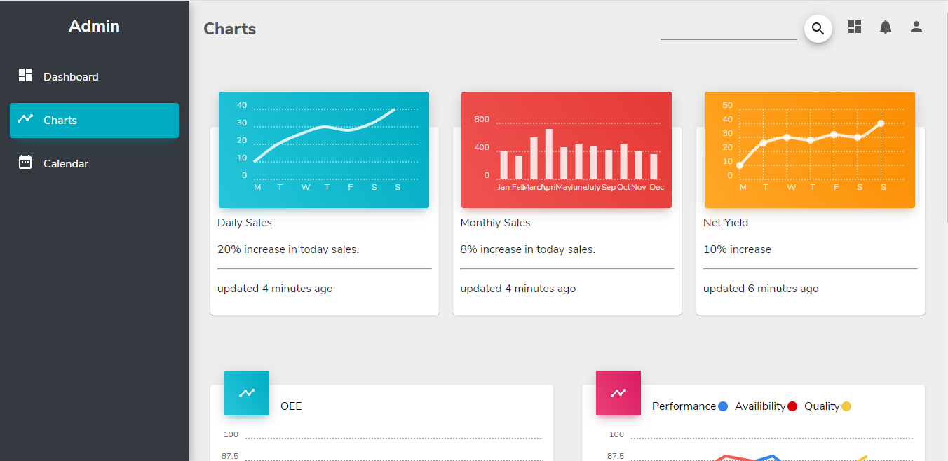Click the teal OEE chart icon tile
This screenshot has width=948, height=461.
247,393
